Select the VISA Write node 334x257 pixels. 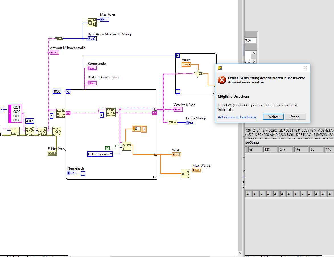pyautogui.click(x=30, y=132)
